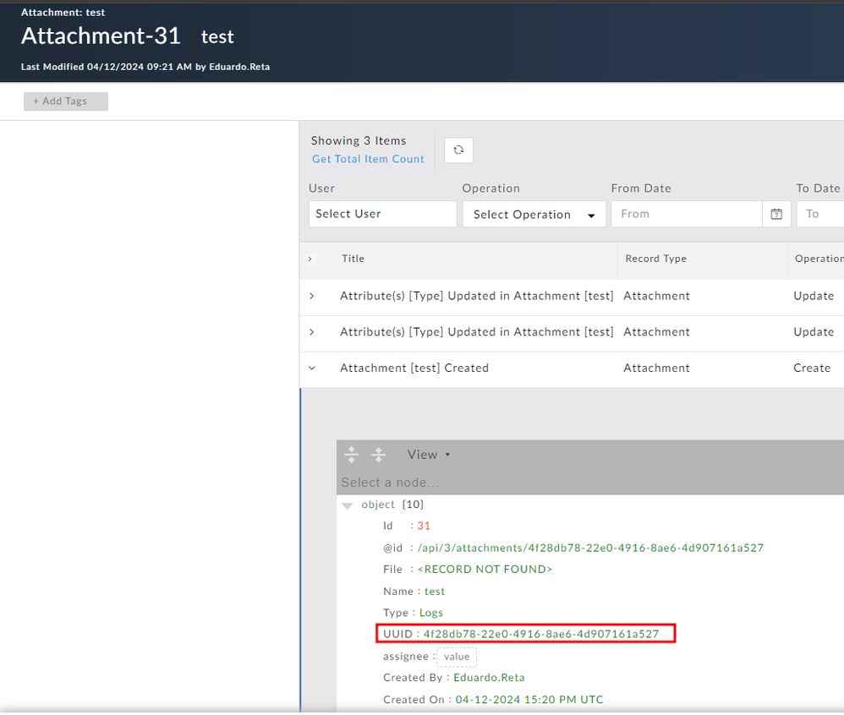Collapse all JSON nodes icon
The height and width of the screenshot is (715, 844).
(x=379, y=455)
